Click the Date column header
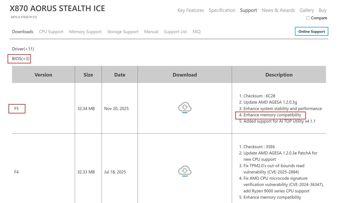 point(120,75)
